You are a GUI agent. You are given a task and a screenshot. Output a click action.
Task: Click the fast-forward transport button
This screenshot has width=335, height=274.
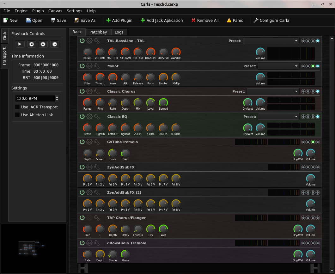pos(55,44)
